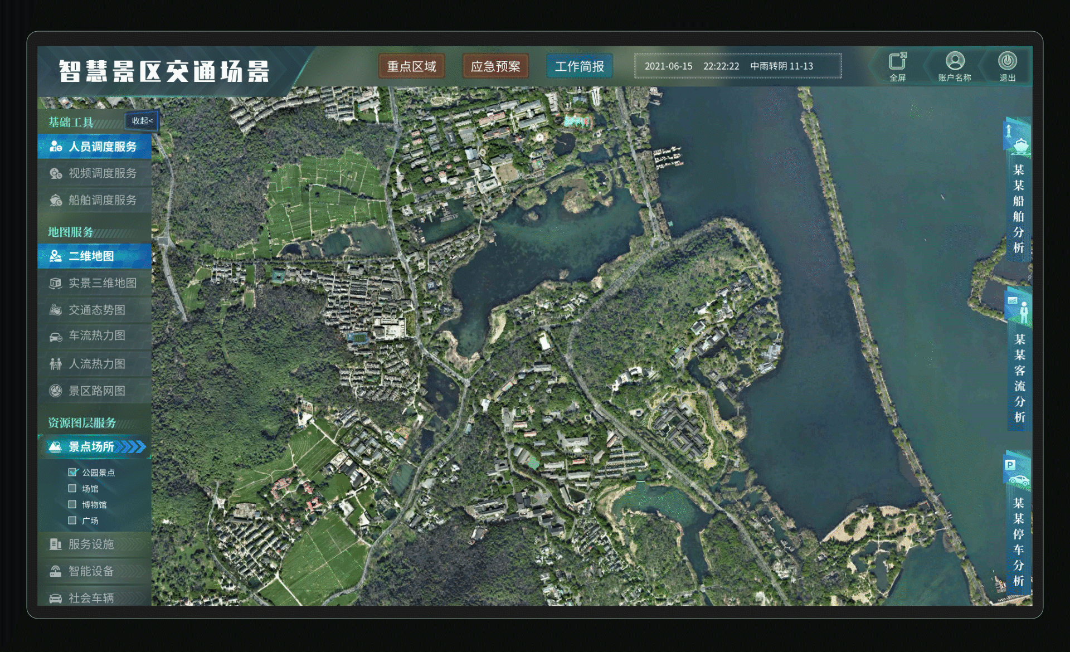Image resolution: width=1070 pixels, height=652 pixels.
Task: Open the 重点区域 tab
Action: pos(412,66)
